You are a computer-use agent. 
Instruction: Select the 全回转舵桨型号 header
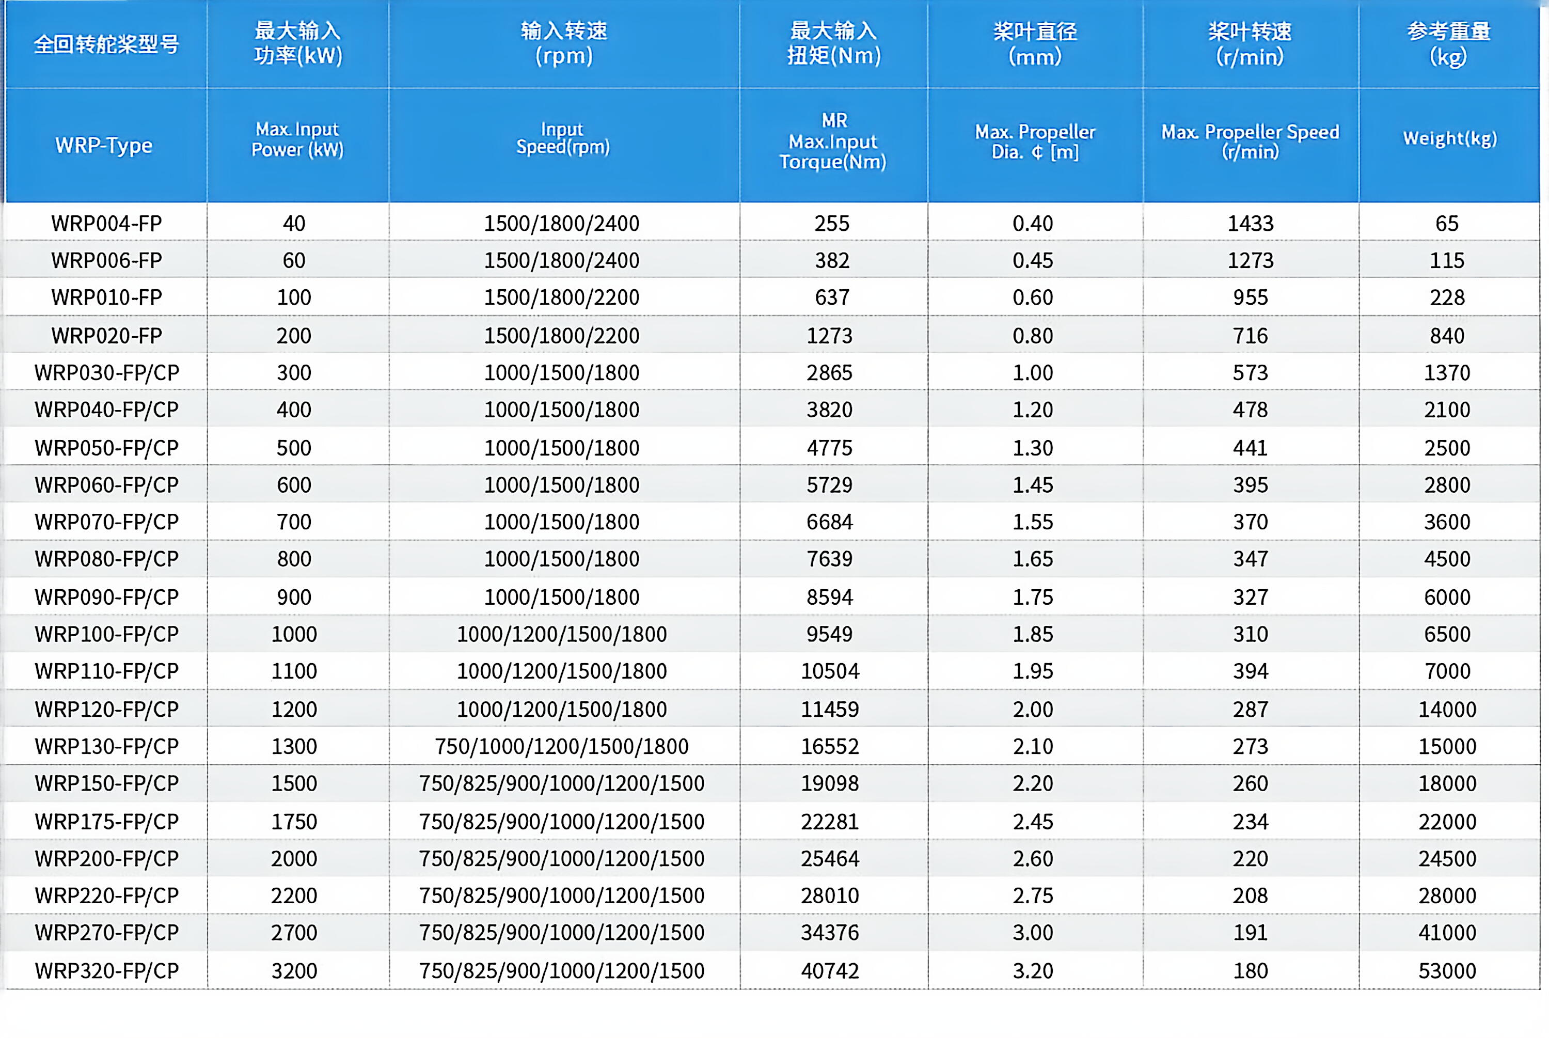(x=106, y=44)
